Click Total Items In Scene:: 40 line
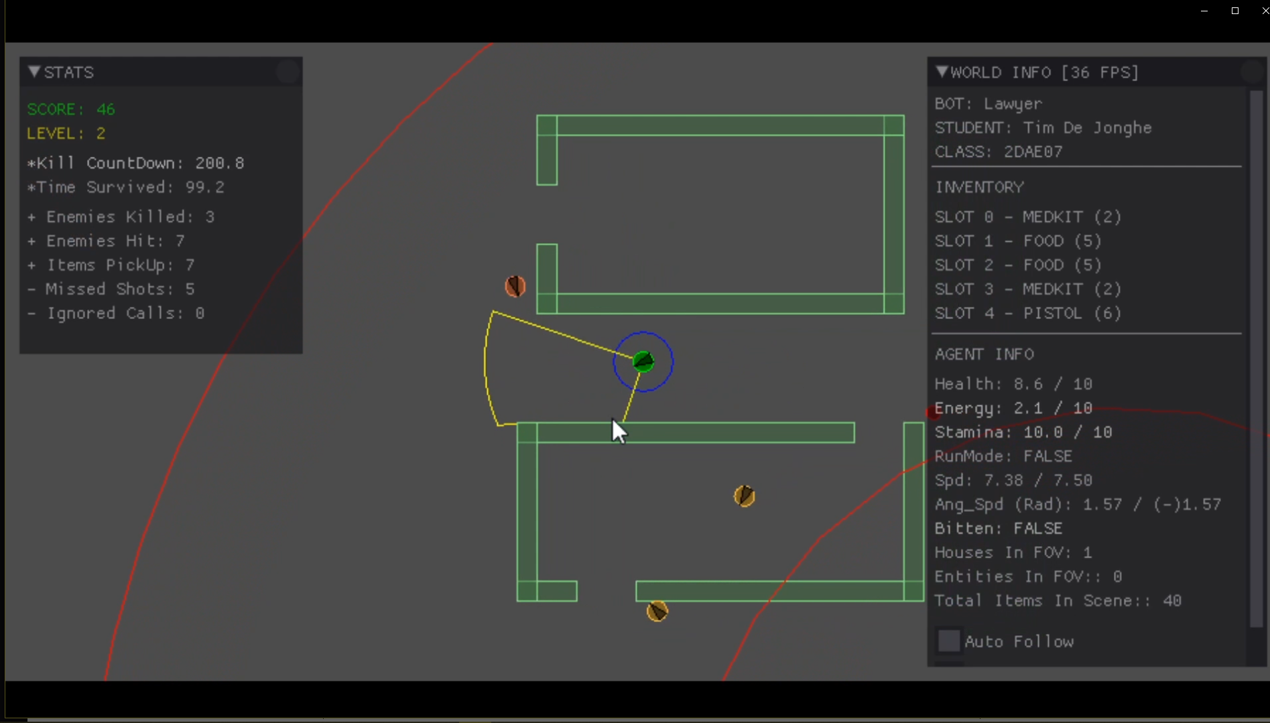1270x723 pixels. [x=1058, y=601]
